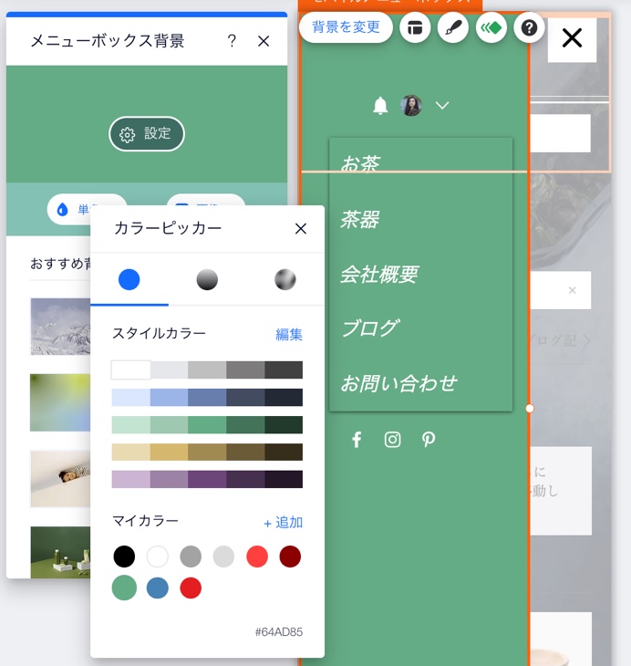Screen dimensions: 631x666
Task: Select the 茶器 menu item
Action: [x=359, y=220]
